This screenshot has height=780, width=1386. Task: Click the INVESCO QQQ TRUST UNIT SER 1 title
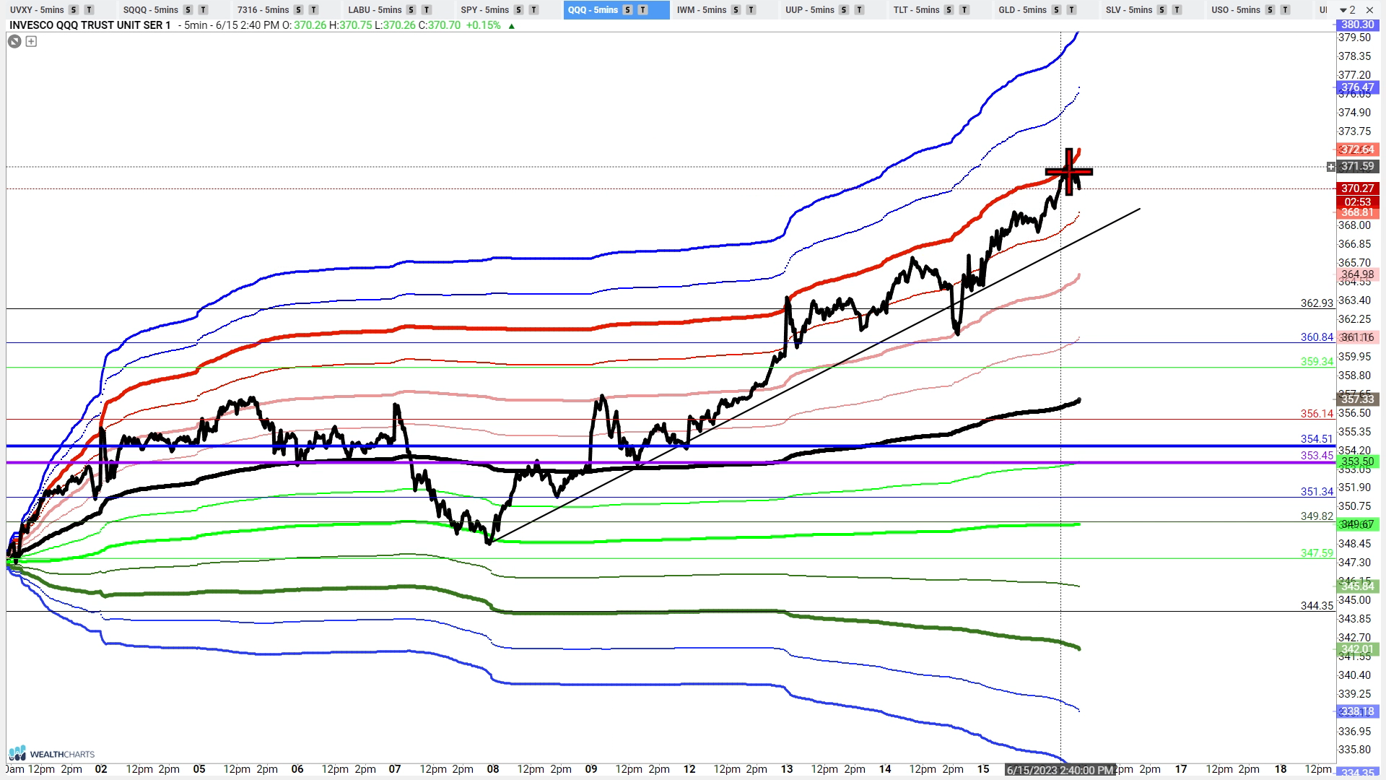pyautogui.click(x=90, y=25)
